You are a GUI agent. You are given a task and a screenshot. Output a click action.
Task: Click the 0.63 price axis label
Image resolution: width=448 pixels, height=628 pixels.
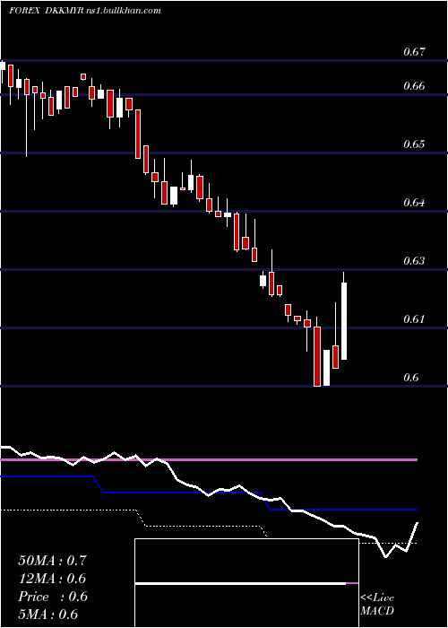(414, 261)
